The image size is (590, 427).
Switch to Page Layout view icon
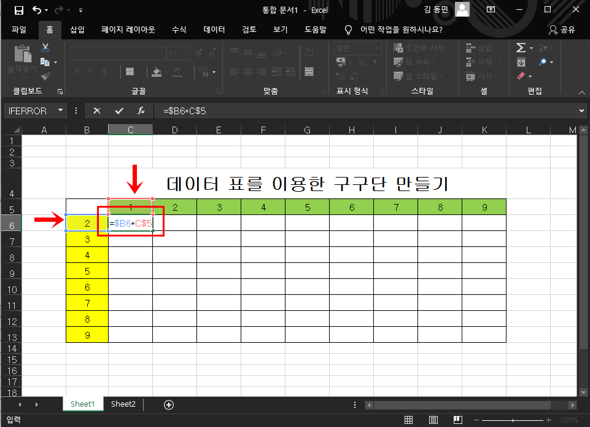pos(433,420)
